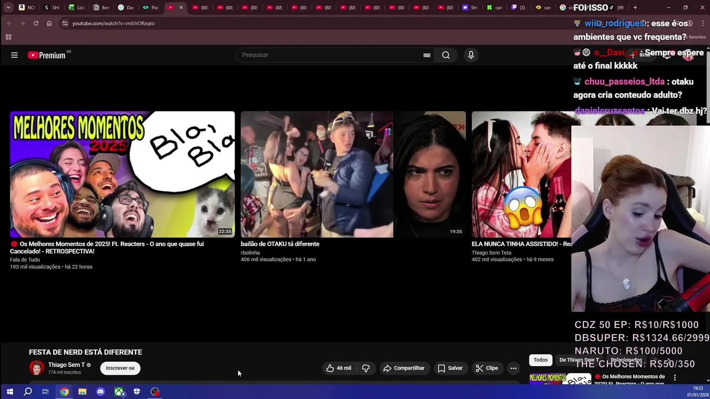
Task: Create a clip with the Clipe button
Action: [486, 368]
